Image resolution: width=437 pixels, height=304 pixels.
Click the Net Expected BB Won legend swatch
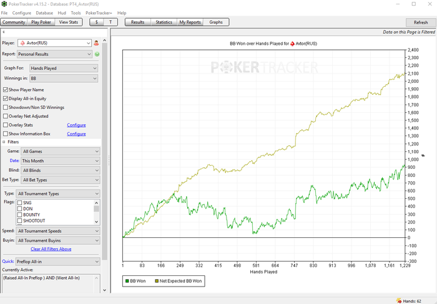click(157, 281)
